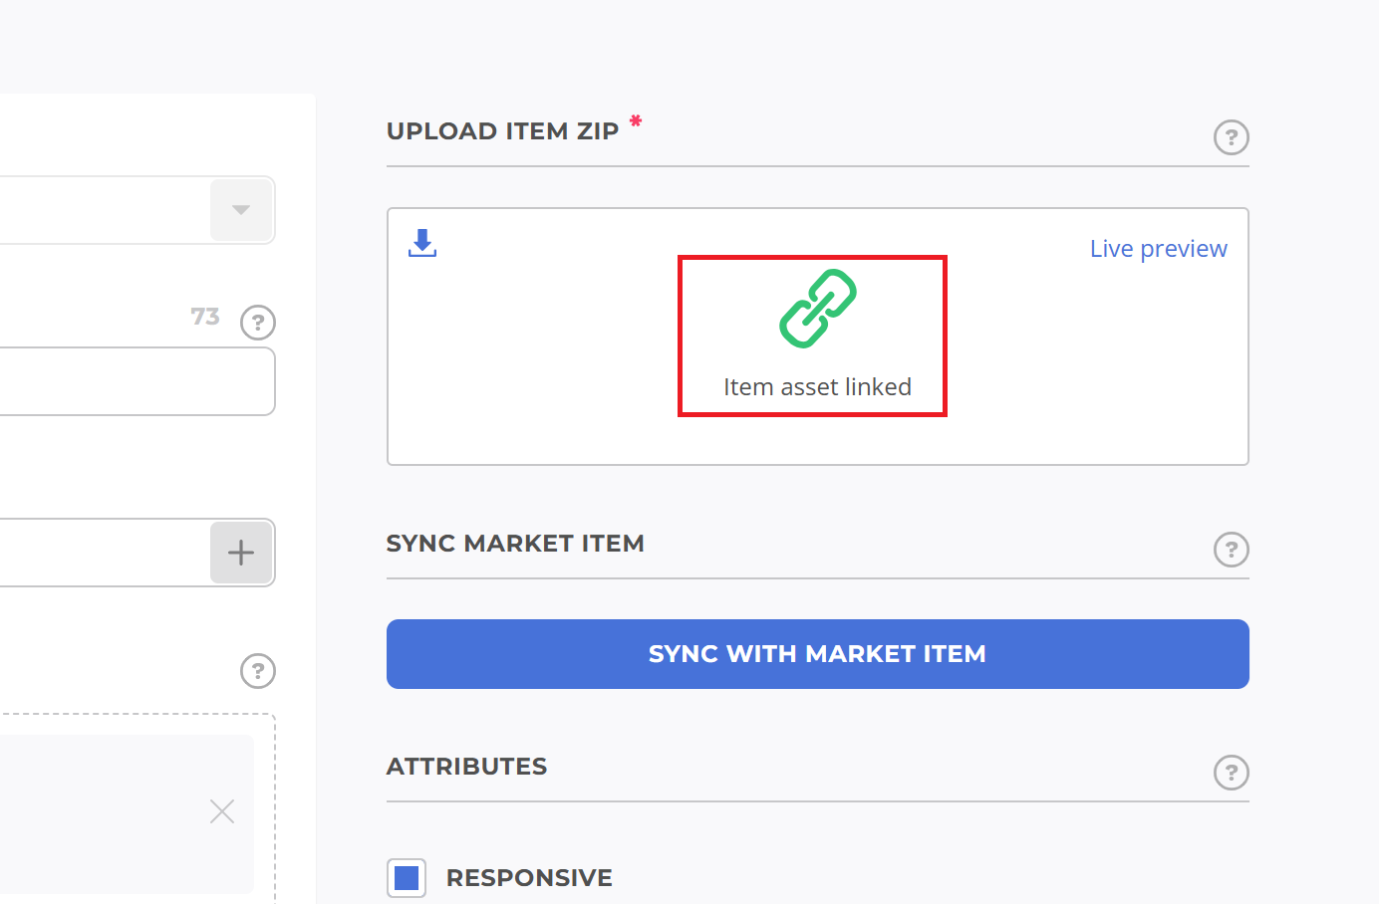Screen dimensions: 1379x904
Task: Click help icon next to 73 counter
Action: 258,323
